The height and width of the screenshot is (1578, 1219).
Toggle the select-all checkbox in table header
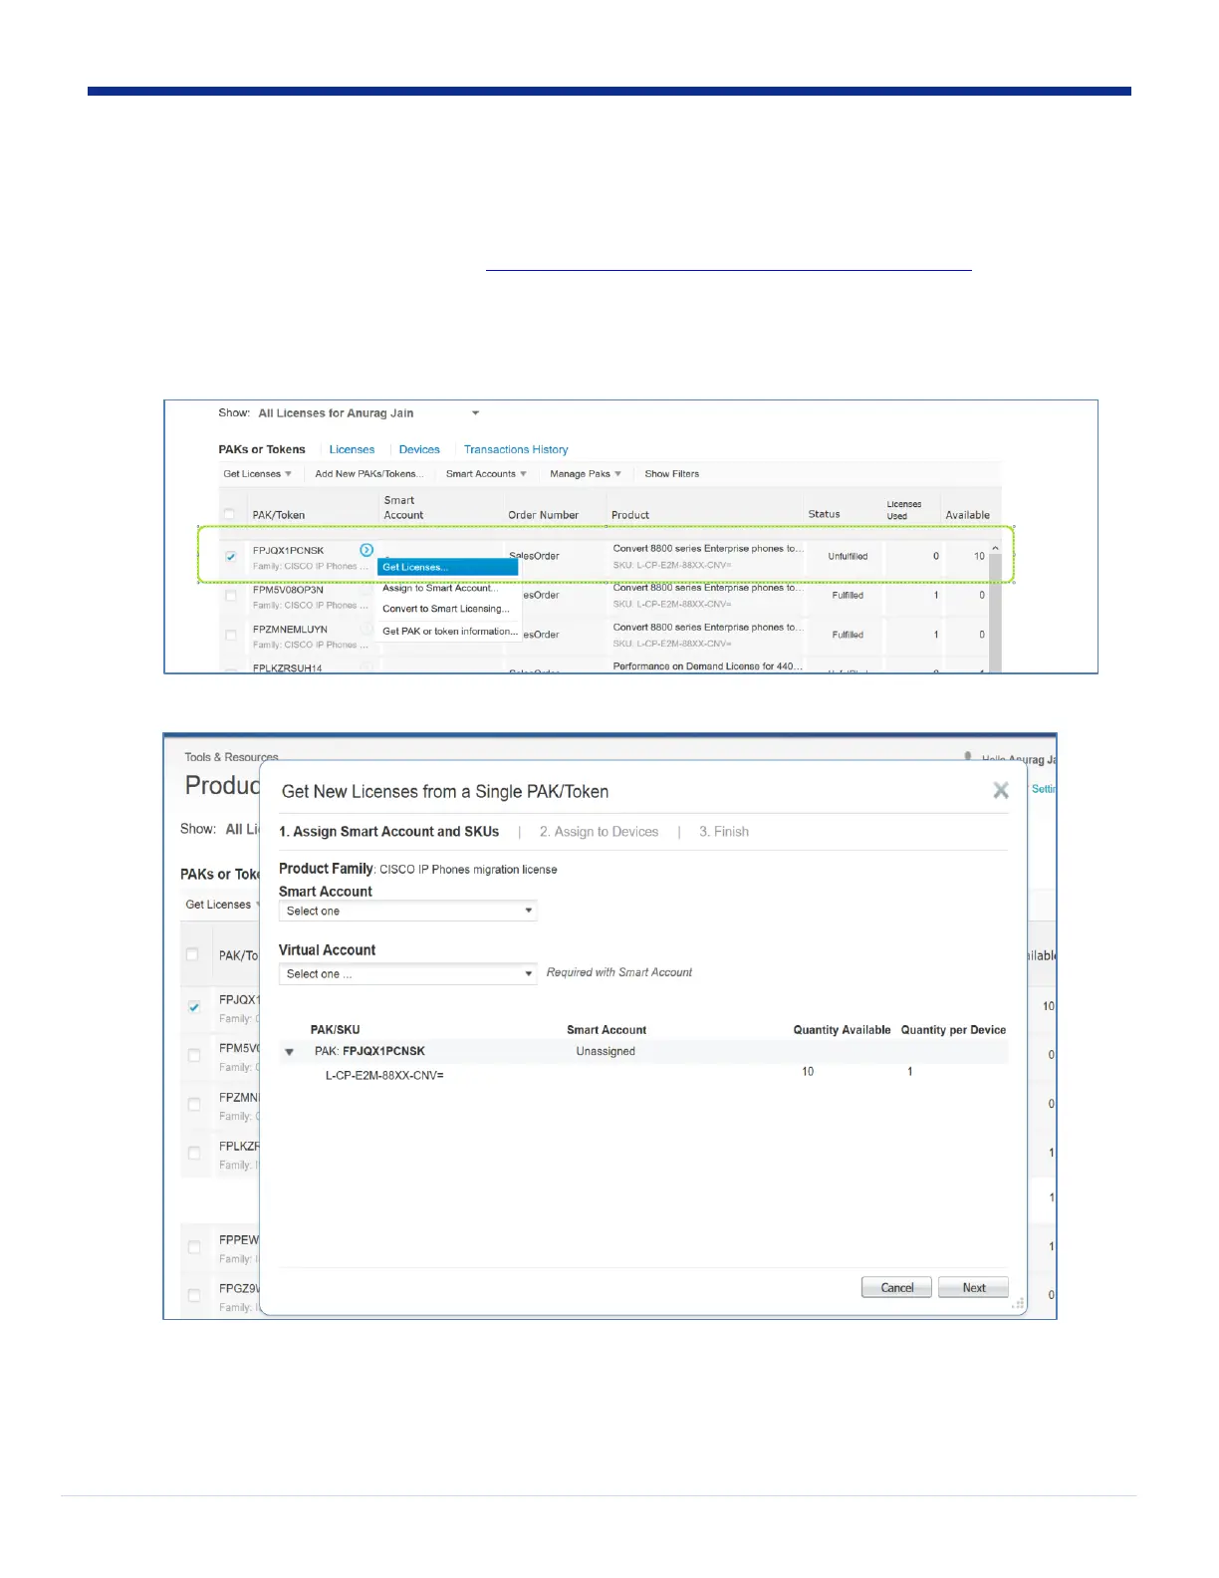(x=230, y=514)
